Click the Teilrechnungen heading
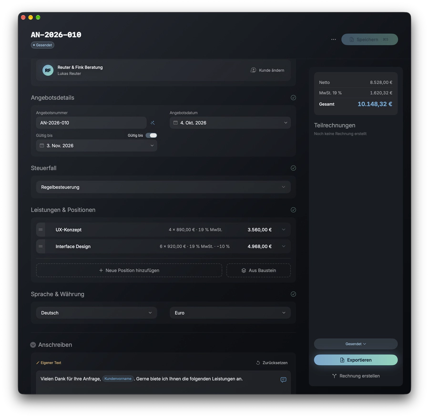This screenshot has height=418, width=429. (335, 125)
